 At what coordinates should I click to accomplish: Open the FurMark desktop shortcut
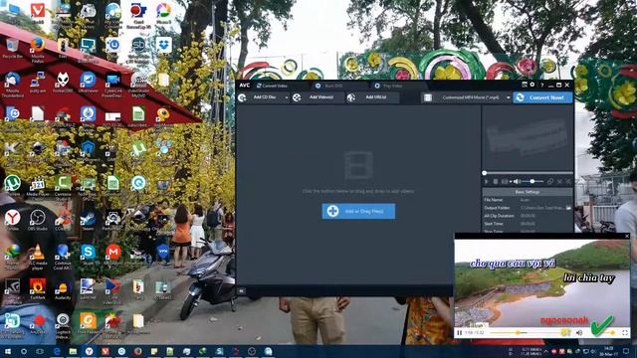pos(38,289)
